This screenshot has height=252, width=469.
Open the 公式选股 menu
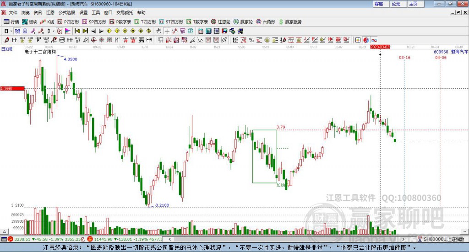pos(67,12)
